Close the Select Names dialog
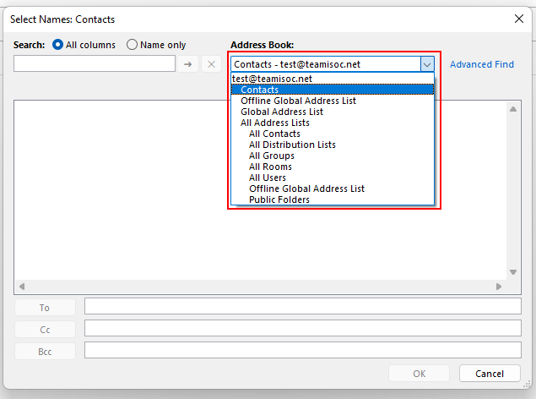 (x=517, y=18)
